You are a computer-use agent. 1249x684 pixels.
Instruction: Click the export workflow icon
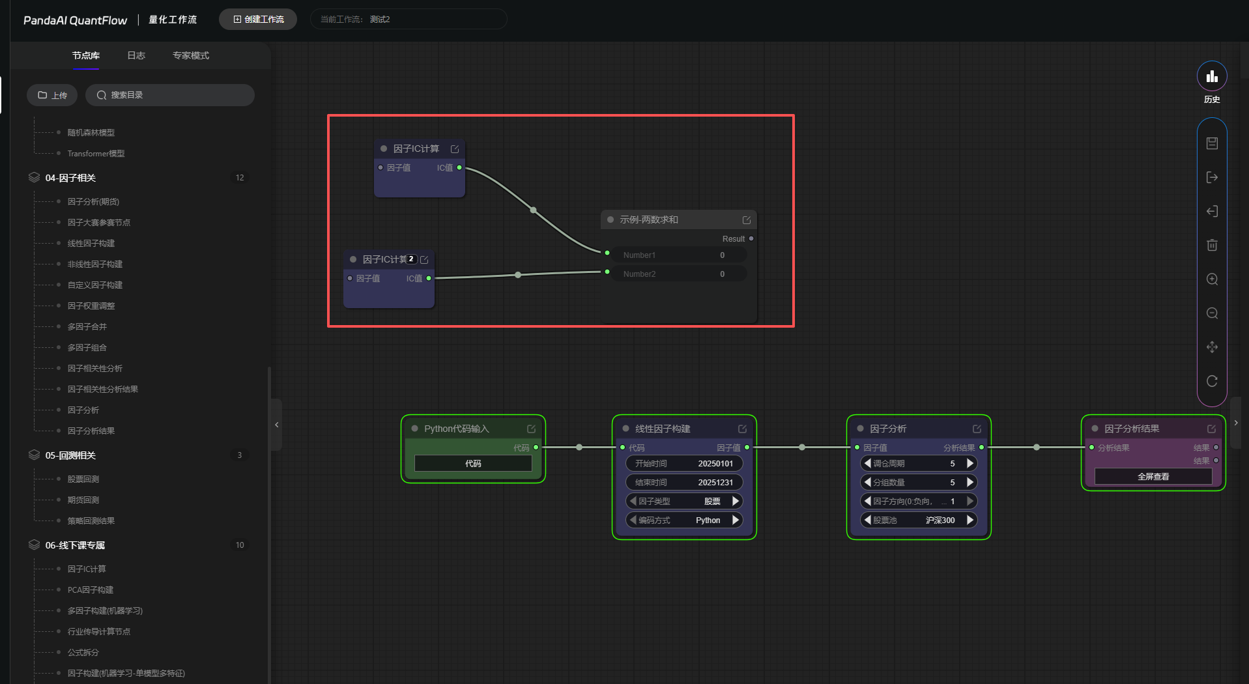point(1212,177)
